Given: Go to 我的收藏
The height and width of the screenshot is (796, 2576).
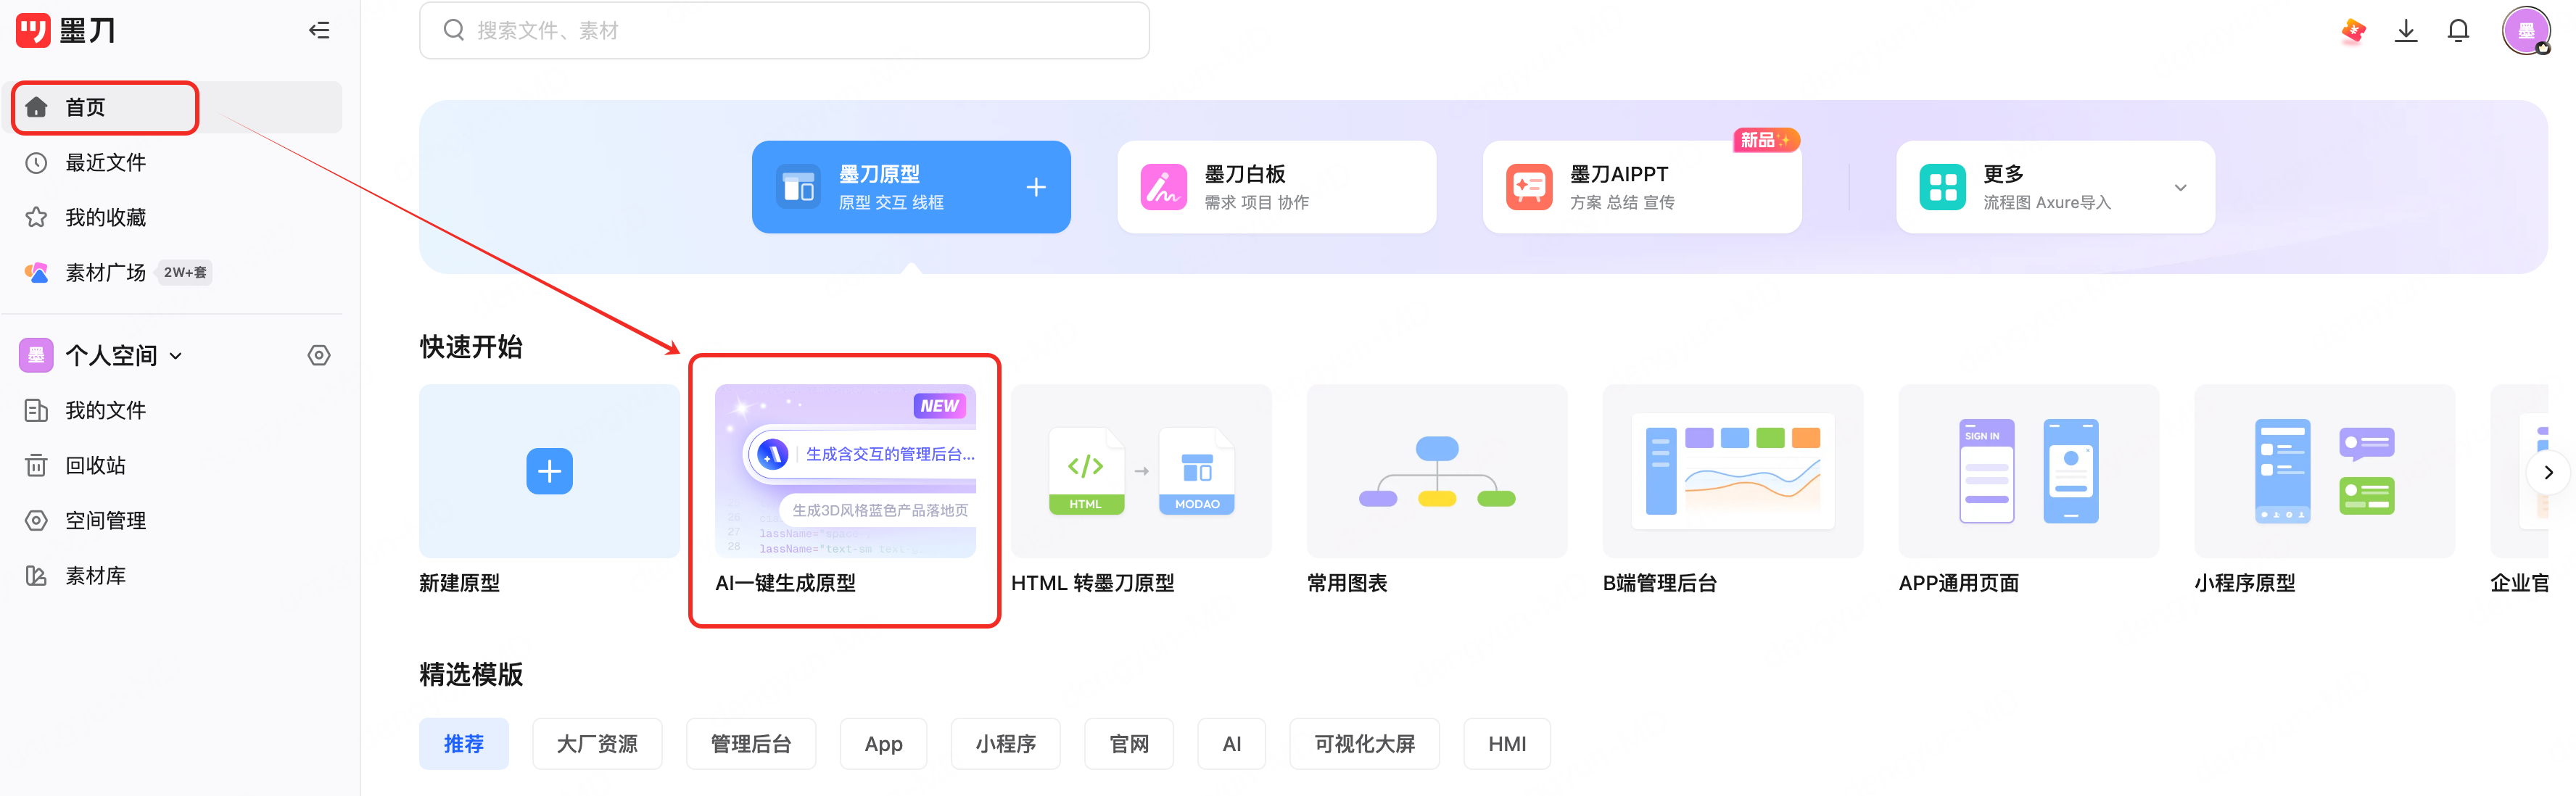Looking at the screenshot, I should pos(105,217).
